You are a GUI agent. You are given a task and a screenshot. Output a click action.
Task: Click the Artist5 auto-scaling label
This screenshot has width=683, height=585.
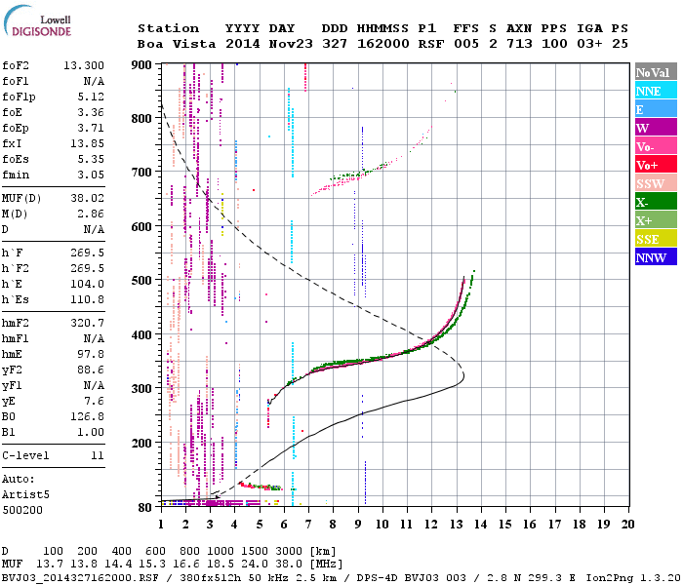(25, 495)
